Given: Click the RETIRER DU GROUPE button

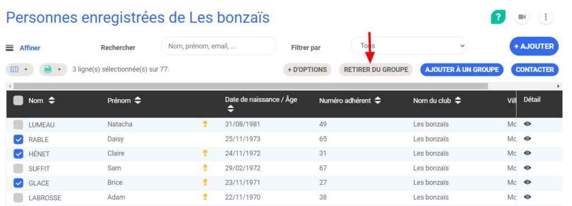Looking at the screenshot, I should coord(376,70).
